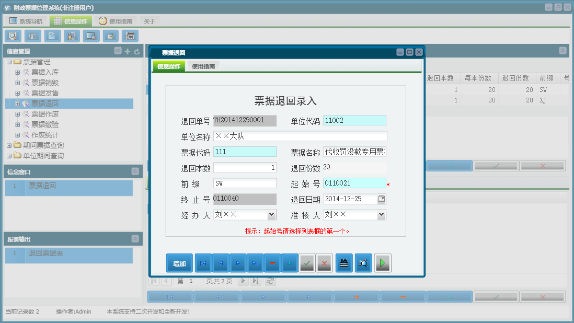Delete record with red minus button in dialog
Screen dimensions: 574x323
point(272,263)
